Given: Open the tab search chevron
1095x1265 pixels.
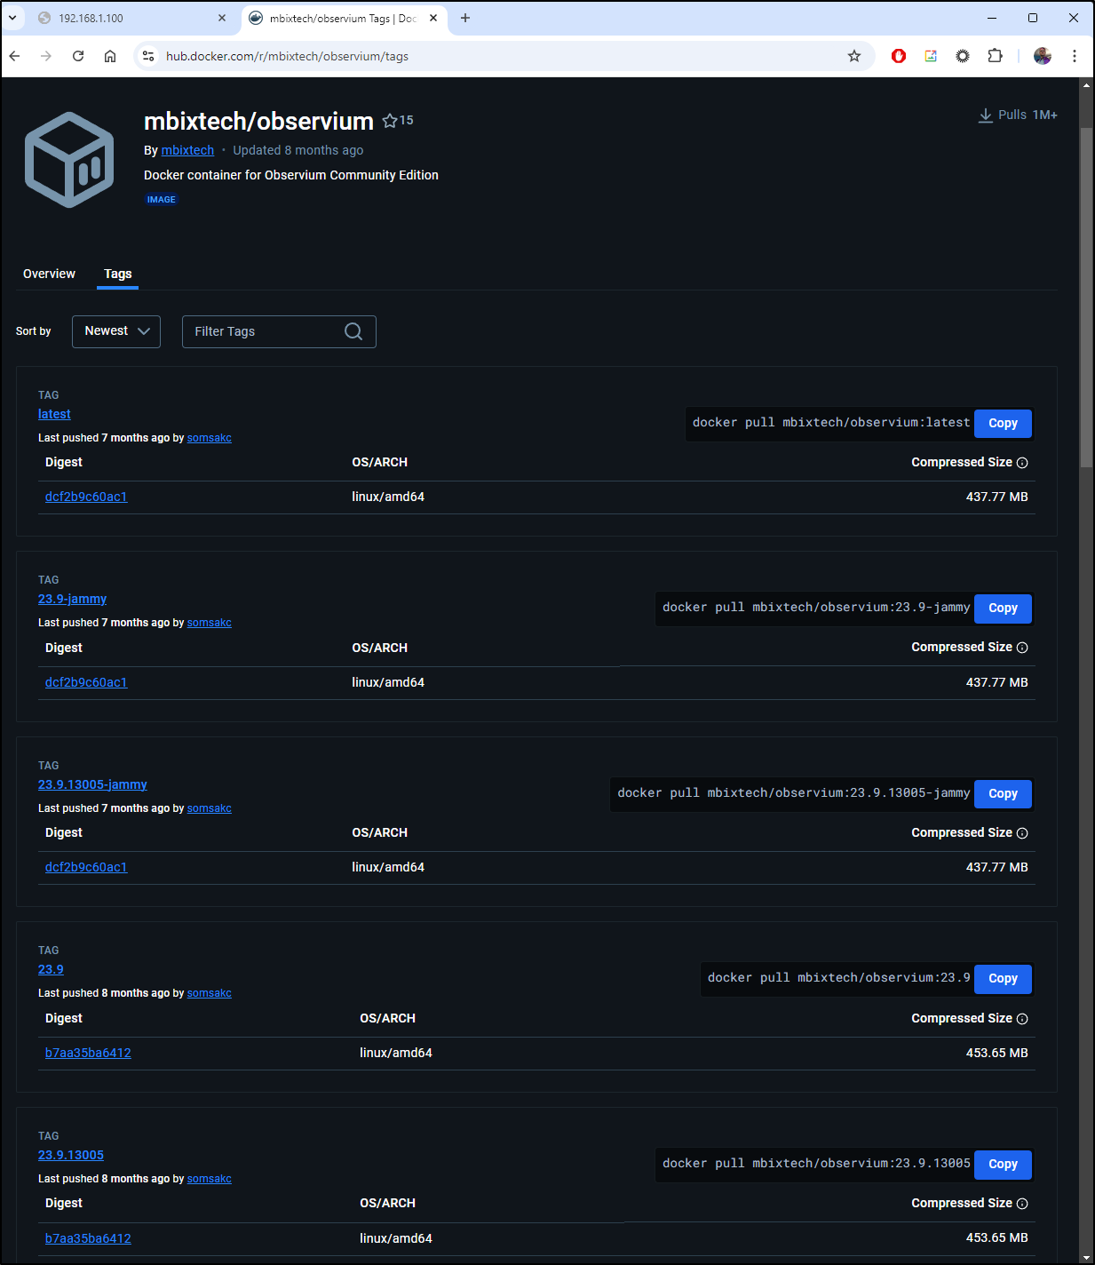Looking at the screenshot, I should [x=12, y=18].
